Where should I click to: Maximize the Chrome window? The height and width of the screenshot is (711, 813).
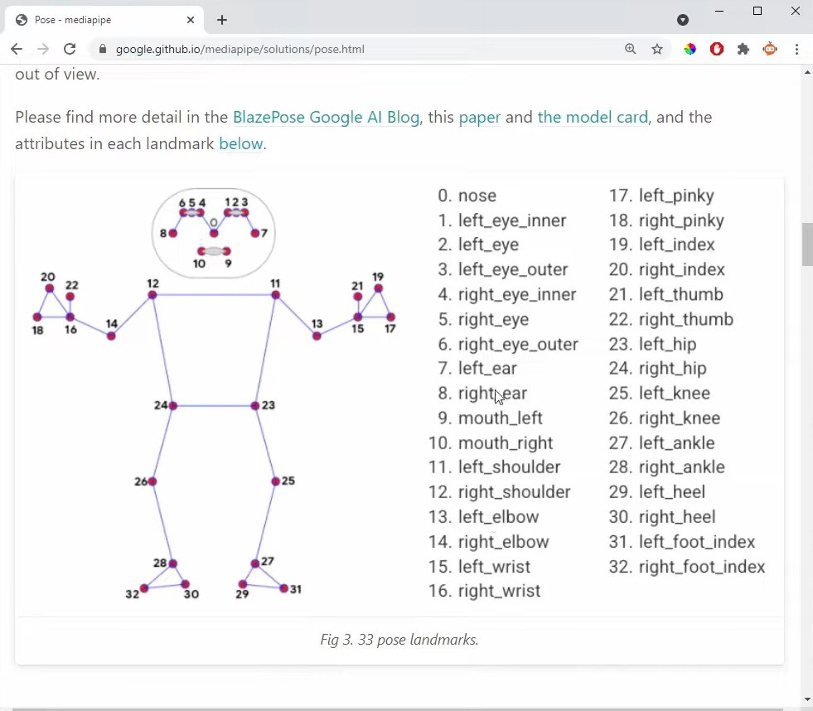(x=757, y=12)
